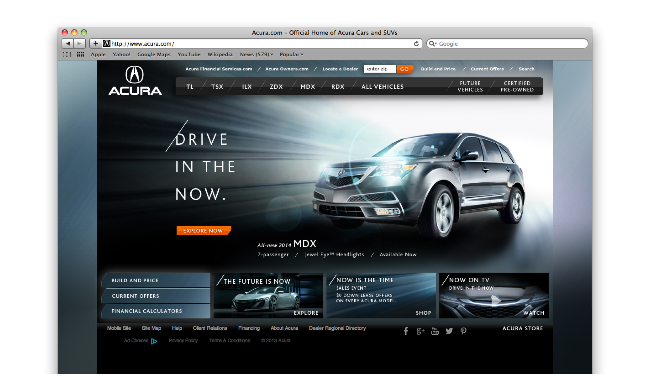Image resolution: width=650 pixels, height=390 pixels.
Task: Open the Google search engine dropdown
Action: click(433, 44)
